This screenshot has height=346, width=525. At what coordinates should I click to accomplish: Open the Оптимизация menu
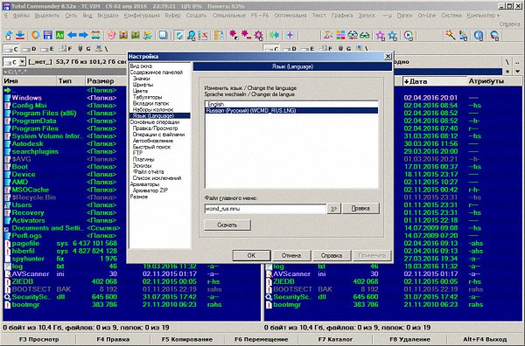290,16
